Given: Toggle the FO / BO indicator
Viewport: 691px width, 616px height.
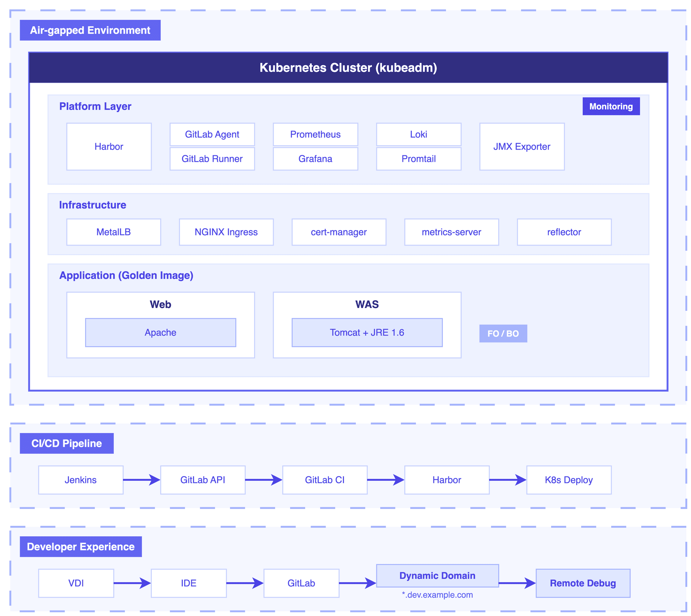Looking at the screenshot, I should coord(503,333).
